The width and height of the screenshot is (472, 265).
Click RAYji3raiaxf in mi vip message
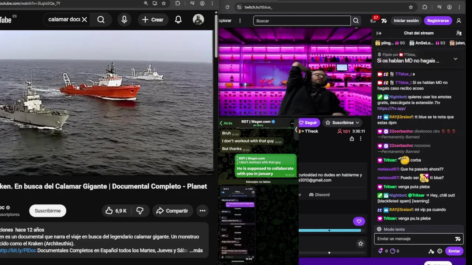pos(401,210)
